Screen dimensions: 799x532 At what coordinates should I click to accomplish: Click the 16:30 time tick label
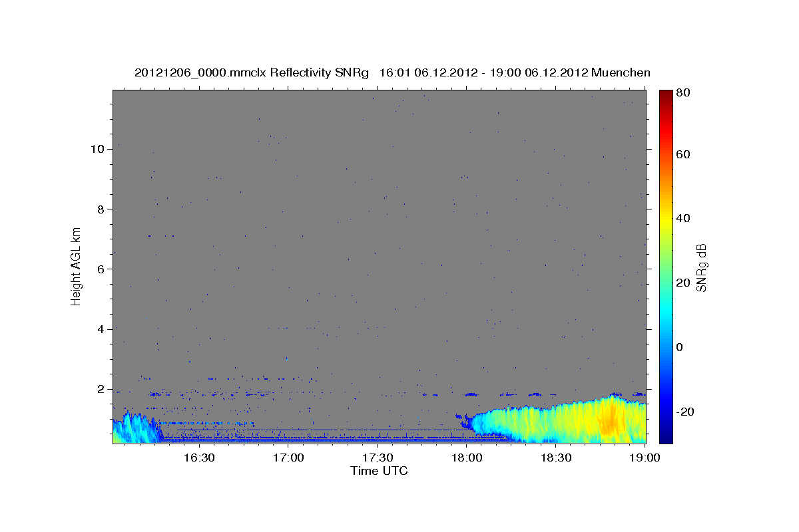click(198, 458)
